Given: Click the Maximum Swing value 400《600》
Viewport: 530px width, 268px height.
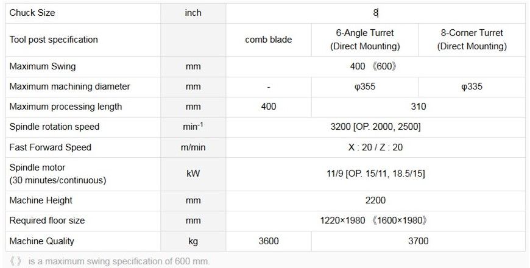Looking at the screenshot, I should pyautogui.click(x=373, y=66).
